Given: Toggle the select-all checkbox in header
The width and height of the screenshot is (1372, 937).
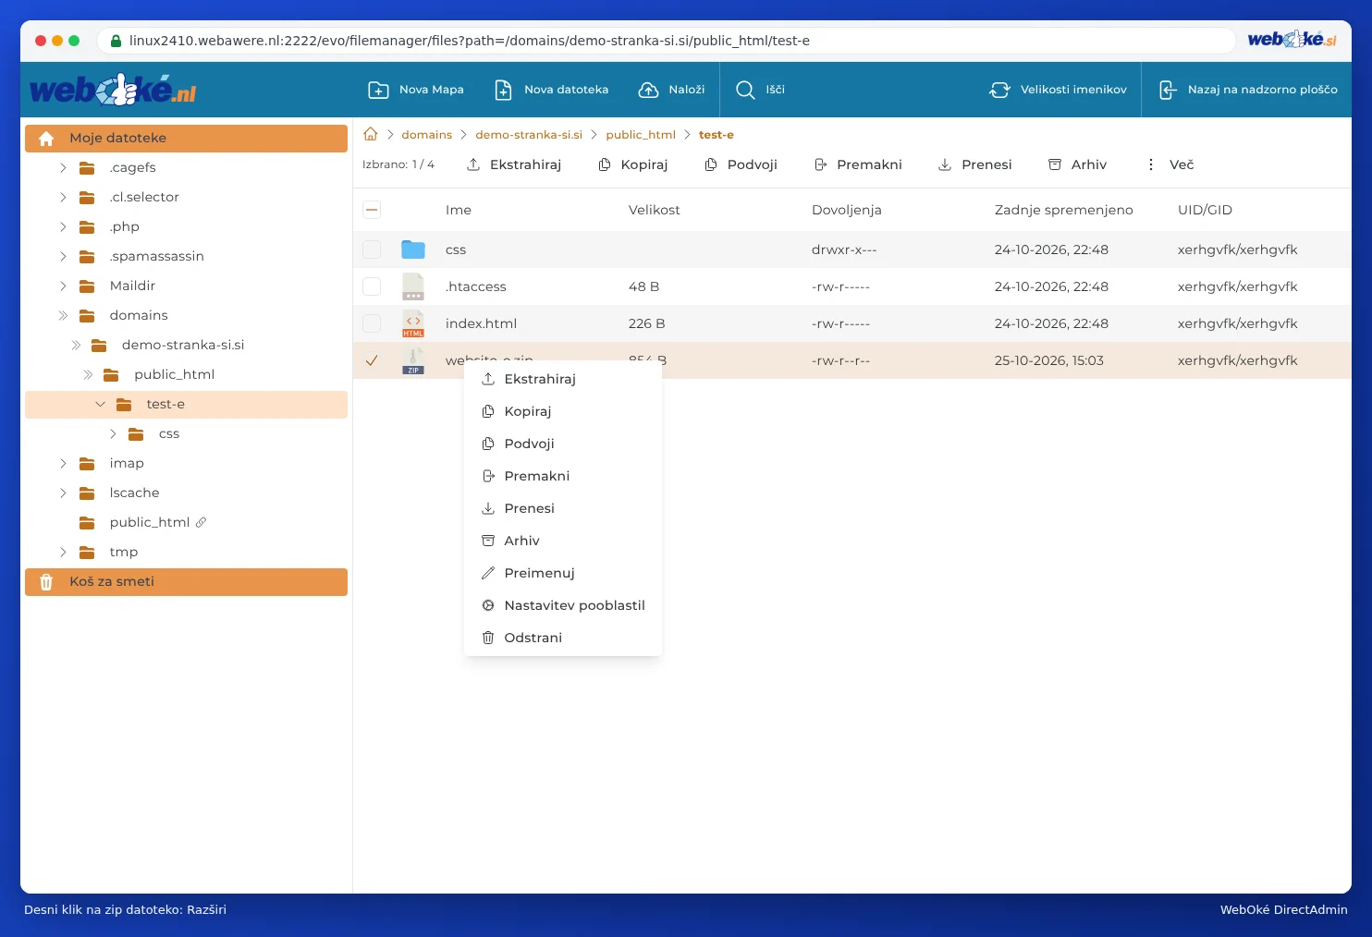Looking at the screenshot, I should coord(372,210).
